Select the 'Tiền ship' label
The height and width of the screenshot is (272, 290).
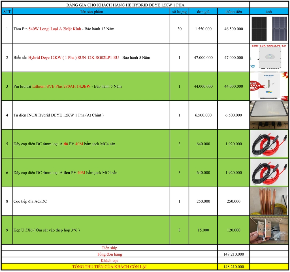pos(109,248)
